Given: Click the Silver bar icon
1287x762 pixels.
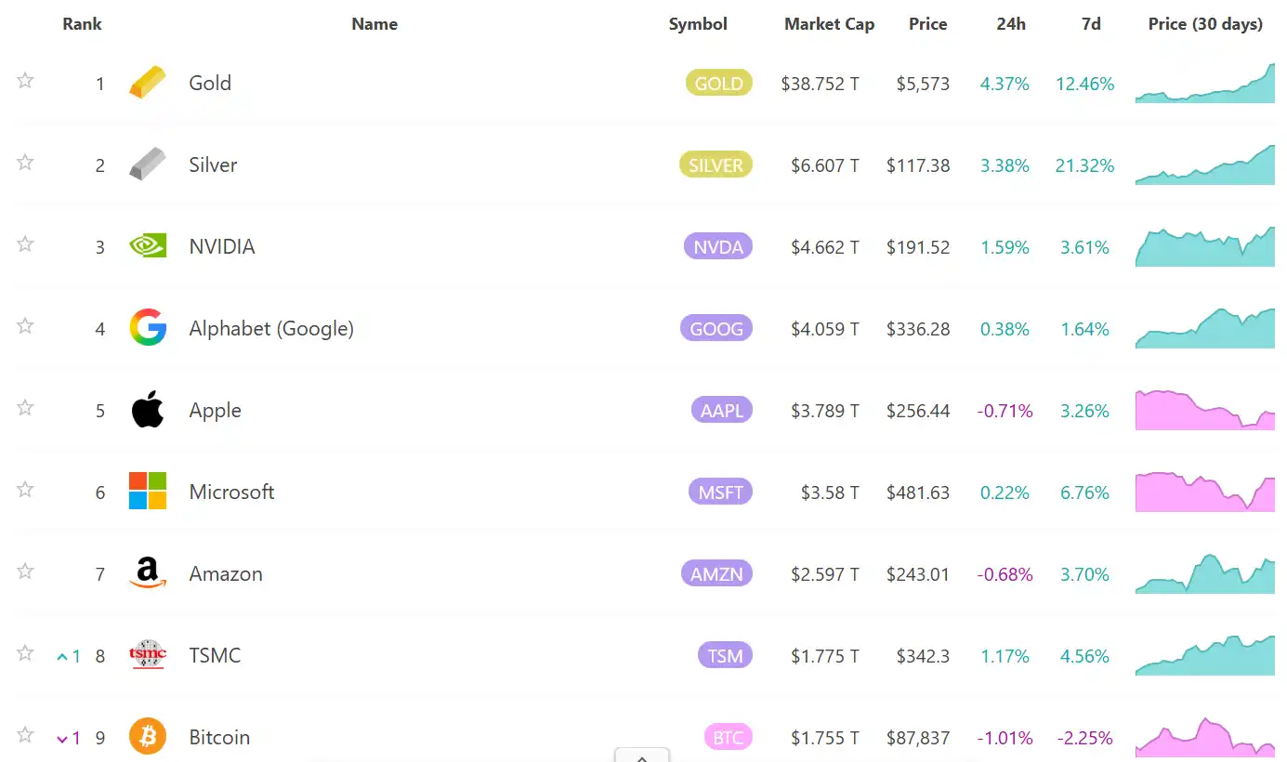Looking at the screenshot, I should coord(148,164).
